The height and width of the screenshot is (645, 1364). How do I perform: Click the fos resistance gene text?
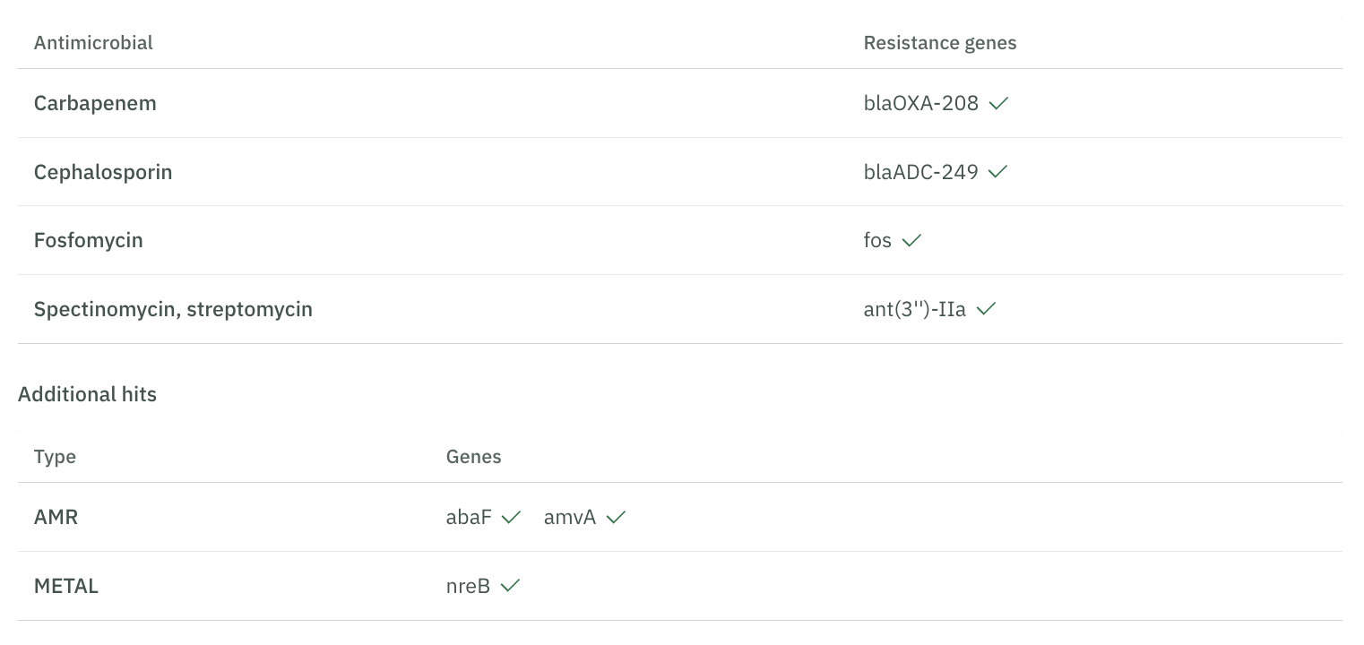877,240
